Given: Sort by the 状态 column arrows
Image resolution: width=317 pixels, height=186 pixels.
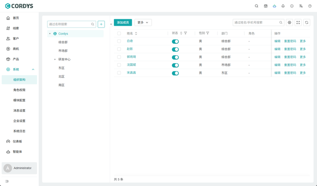Looking at the screenshot, I should (x=181, y=33).
